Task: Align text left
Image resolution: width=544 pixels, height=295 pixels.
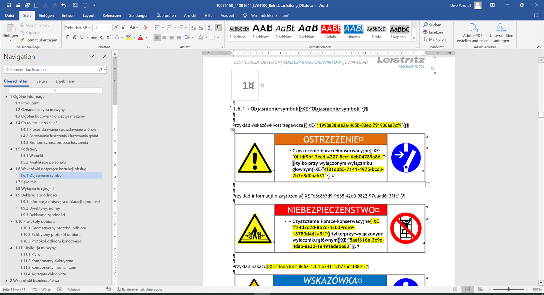Action: [x=157, y=37]
